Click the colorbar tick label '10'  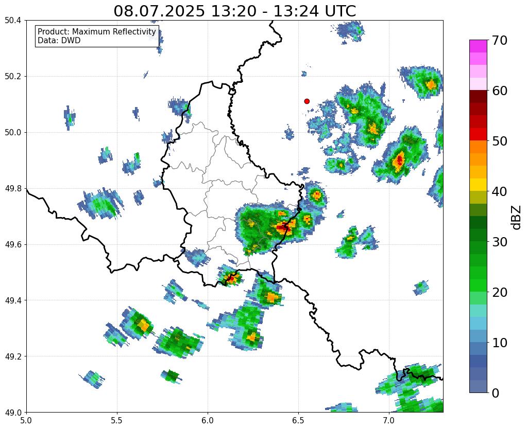tap(499, 343)
